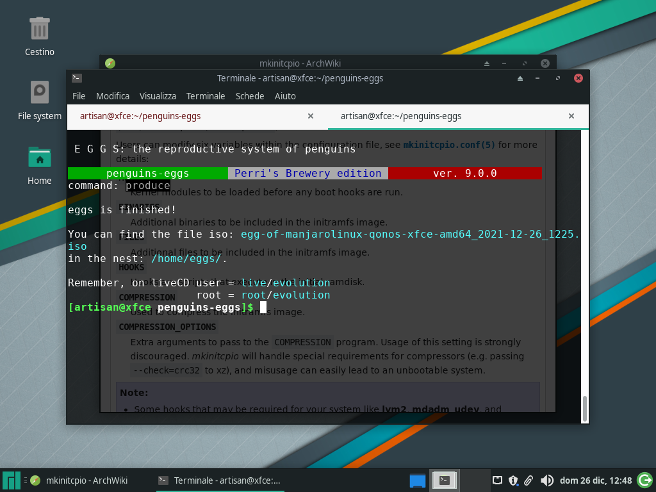
Task: Close the terminal window
Action: point(578,78)
